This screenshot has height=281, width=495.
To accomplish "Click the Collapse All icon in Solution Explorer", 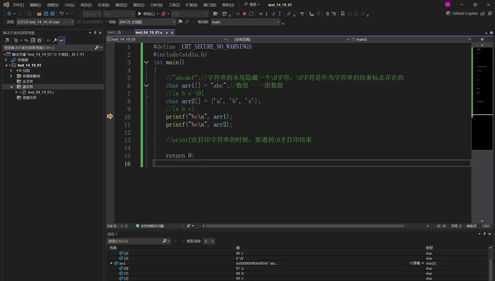I will pyautogui.click(x=33, y=40).
